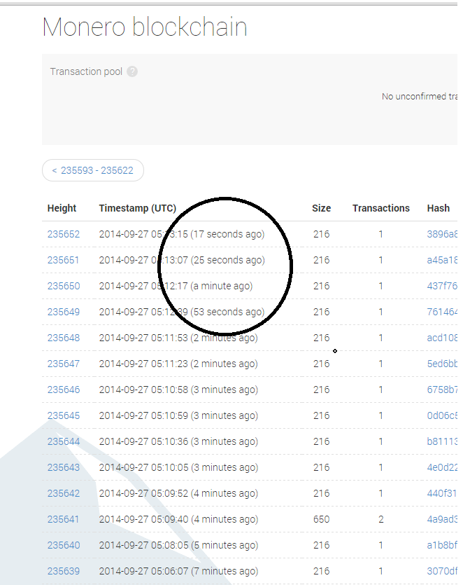The image size is (463, 585).
Task: Select timestamp 2014-09-27 05:06:07 (7 minutes ago)
Action: 178,571
